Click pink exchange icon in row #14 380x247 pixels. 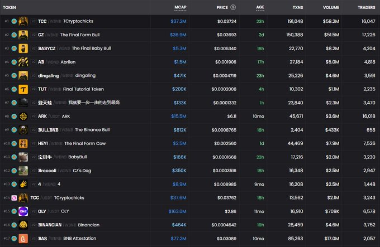14,198
